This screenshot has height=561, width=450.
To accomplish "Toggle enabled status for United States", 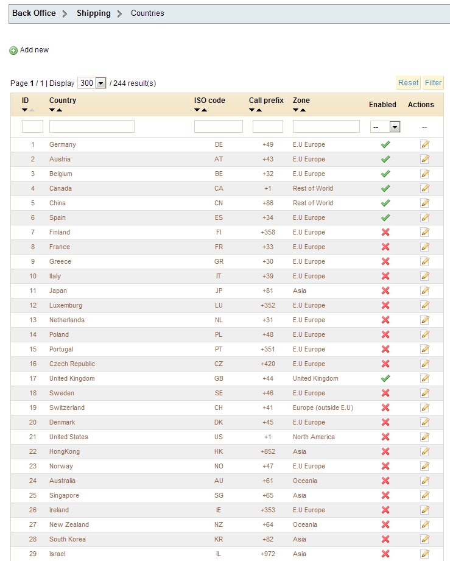I will (x=385, y=437).
